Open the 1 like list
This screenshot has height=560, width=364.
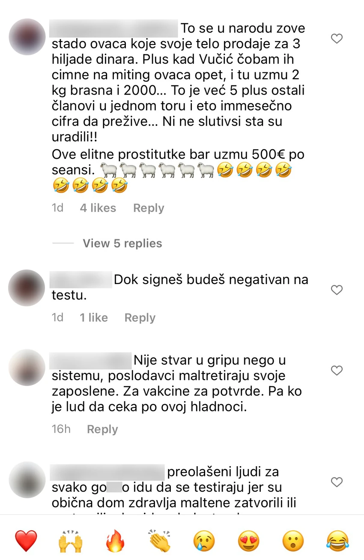94,317
